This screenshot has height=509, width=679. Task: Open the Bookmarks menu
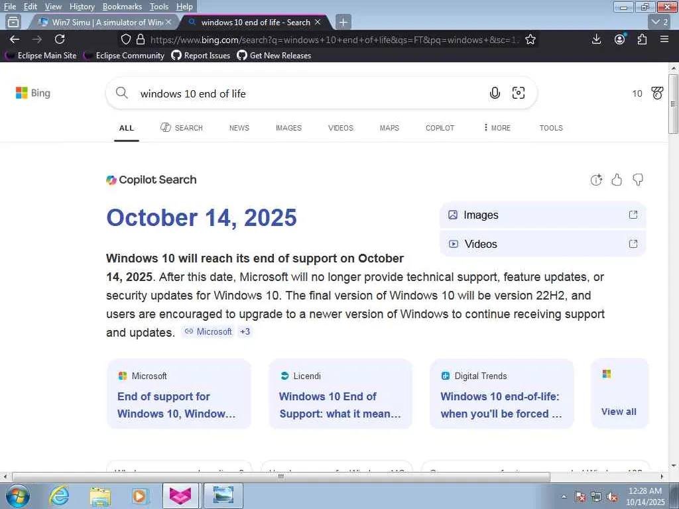[122, 7]
